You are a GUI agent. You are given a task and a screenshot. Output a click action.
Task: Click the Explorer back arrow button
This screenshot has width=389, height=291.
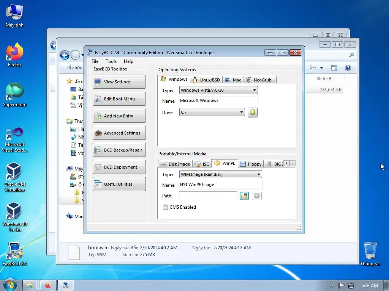(x=65, y=55)
